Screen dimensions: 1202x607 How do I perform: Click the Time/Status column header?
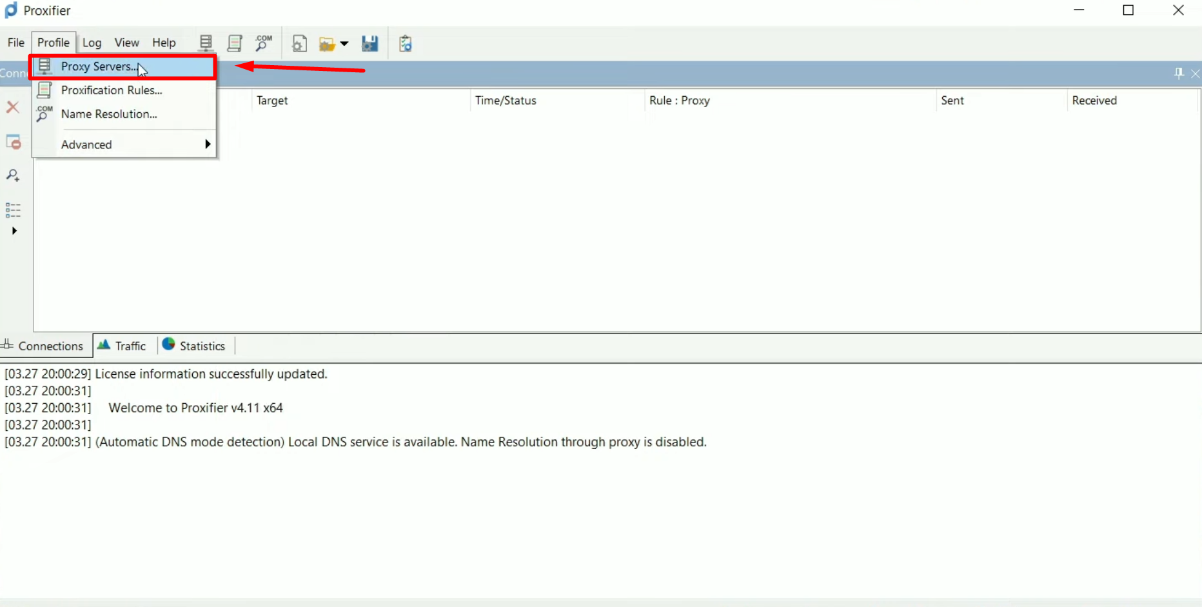(x=506, y=101)
